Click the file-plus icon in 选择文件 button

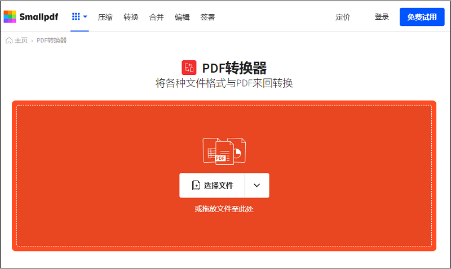point(196,186)
